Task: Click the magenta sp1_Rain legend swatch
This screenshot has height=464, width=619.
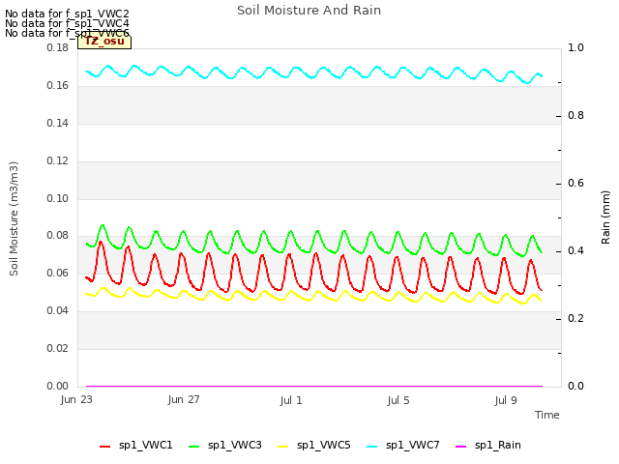Action: 460,447
